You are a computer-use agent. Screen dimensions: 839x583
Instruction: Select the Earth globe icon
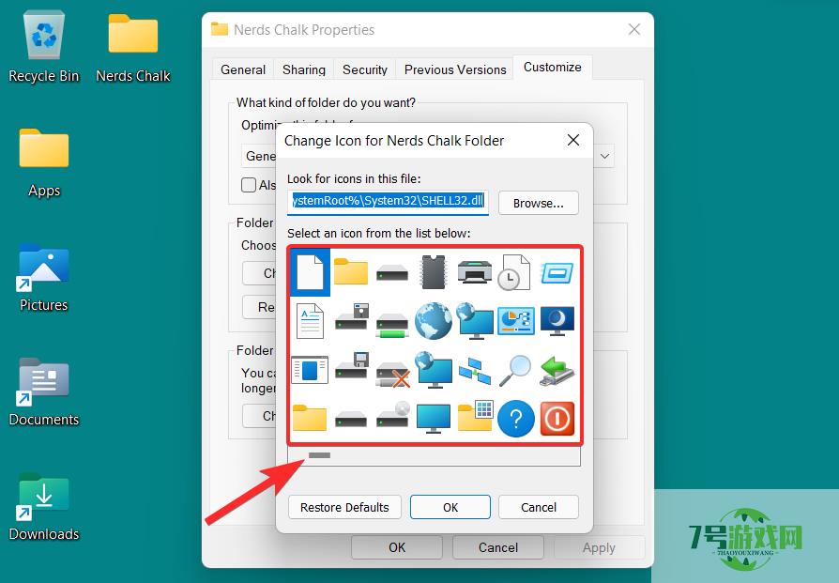(x=433, y=321)
